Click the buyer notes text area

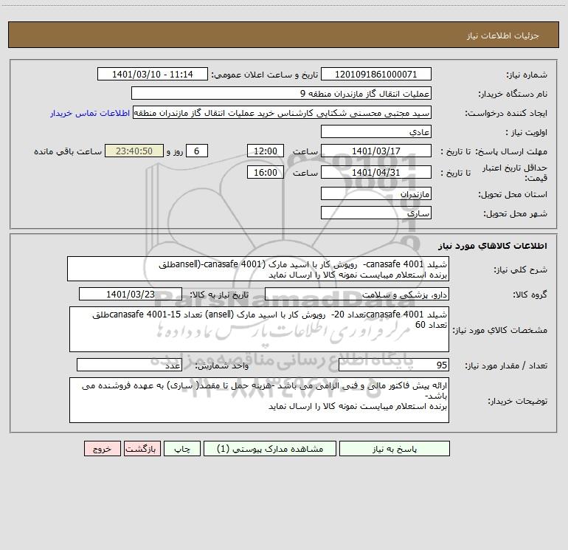pos(259,400)
